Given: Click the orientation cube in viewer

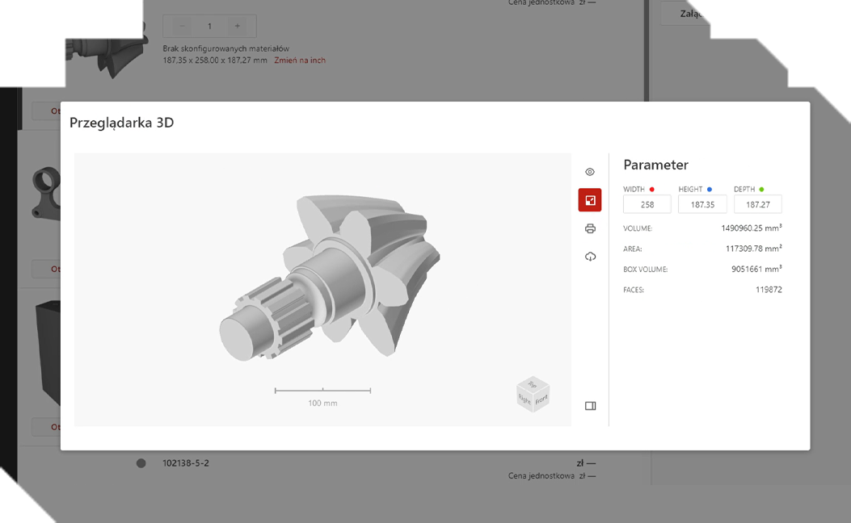Looking at the screenshot, I should coord(533,394).
